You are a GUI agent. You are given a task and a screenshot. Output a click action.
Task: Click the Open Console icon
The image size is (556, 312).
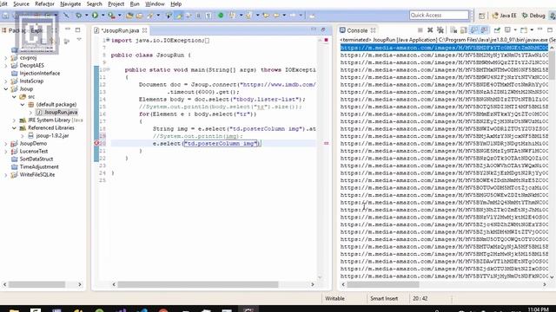(523, 30)
